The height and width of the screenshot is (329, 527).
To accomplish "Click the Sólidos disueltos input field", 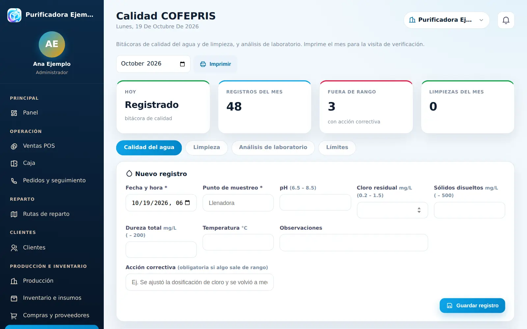I will tap(469, 210).
